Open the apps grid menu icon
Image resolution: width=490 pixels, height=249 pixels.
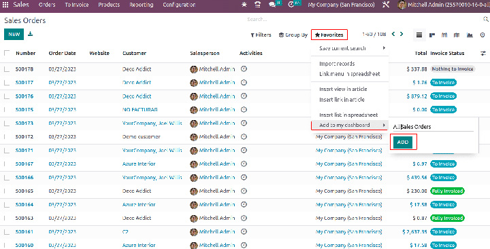5,5
